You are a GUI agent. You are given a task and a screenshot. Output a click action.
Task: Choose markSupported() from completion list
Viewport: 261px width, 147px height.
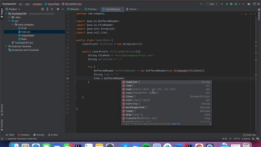coord(166,107)
